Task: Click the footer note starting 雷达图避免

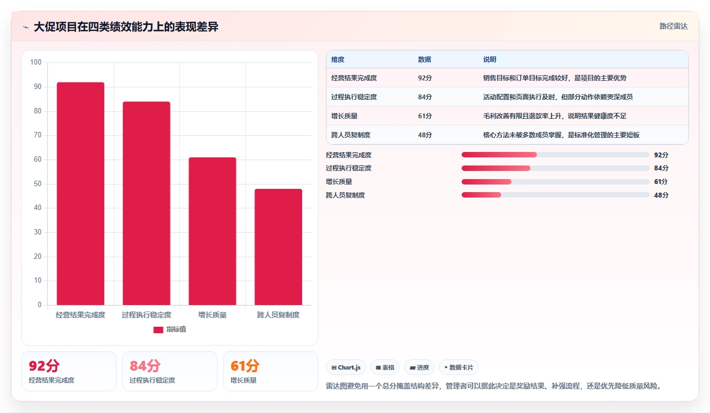Action: pyautogui.click(x=494, y=386)
